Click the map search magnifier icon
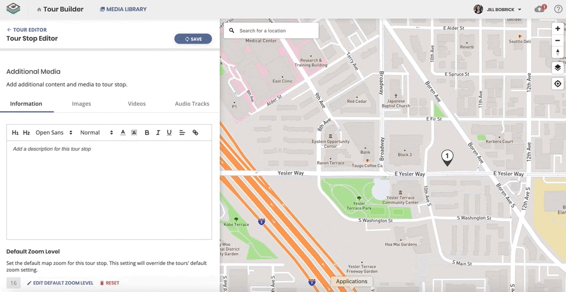566x292 pixels. 232,31
